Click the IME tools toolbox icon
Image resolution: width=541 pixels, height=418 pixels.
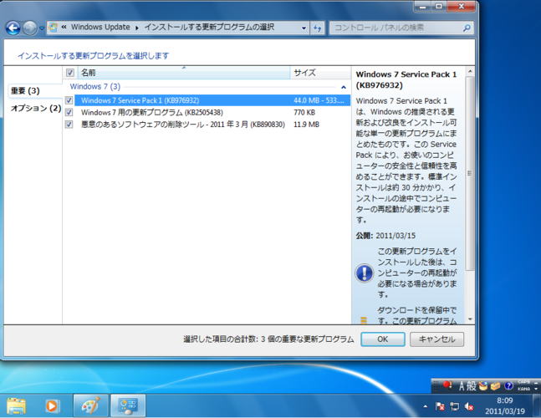pos(496,386)
